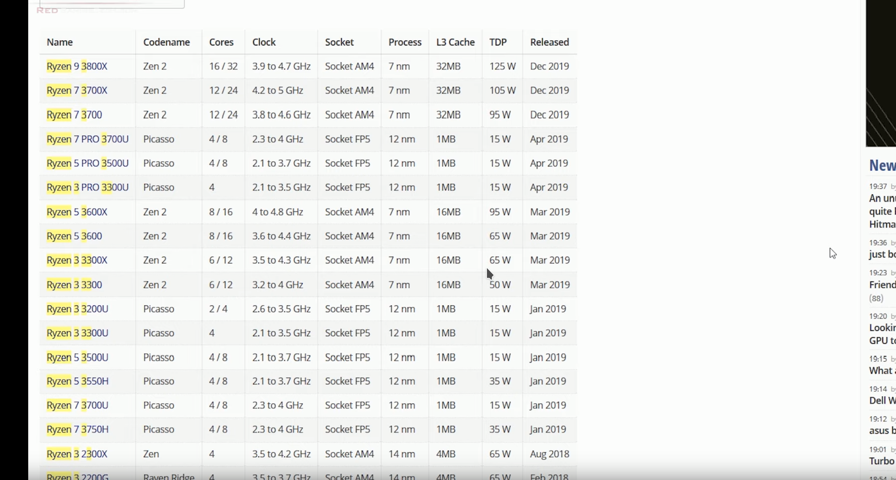
Task: Open the Ryzen 3 3300U page
Action: pyautogui.click(x=77, y=333)
